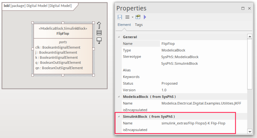
Task: Collapse the General section
Action: coord(119,37)
